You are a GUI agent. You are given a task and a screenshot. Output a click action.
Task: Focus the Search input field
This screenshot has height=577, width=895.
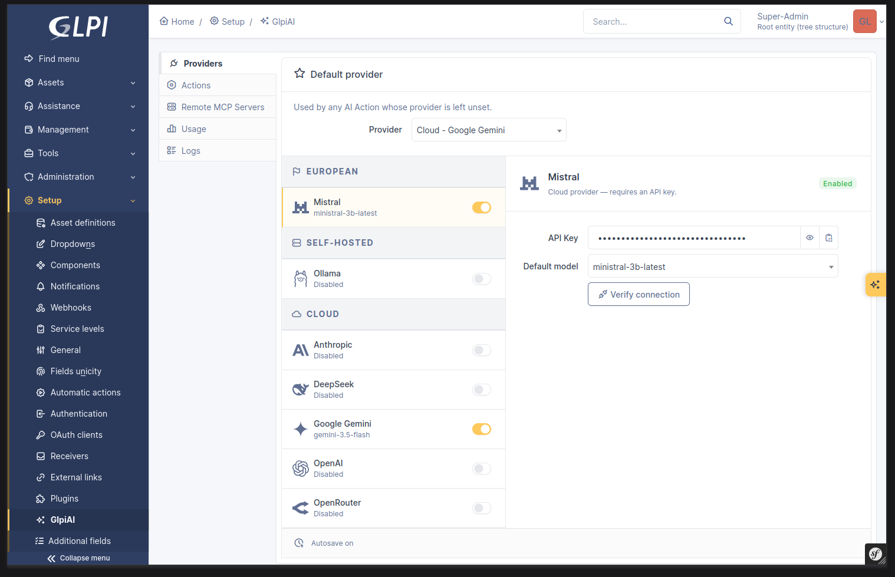654,21
